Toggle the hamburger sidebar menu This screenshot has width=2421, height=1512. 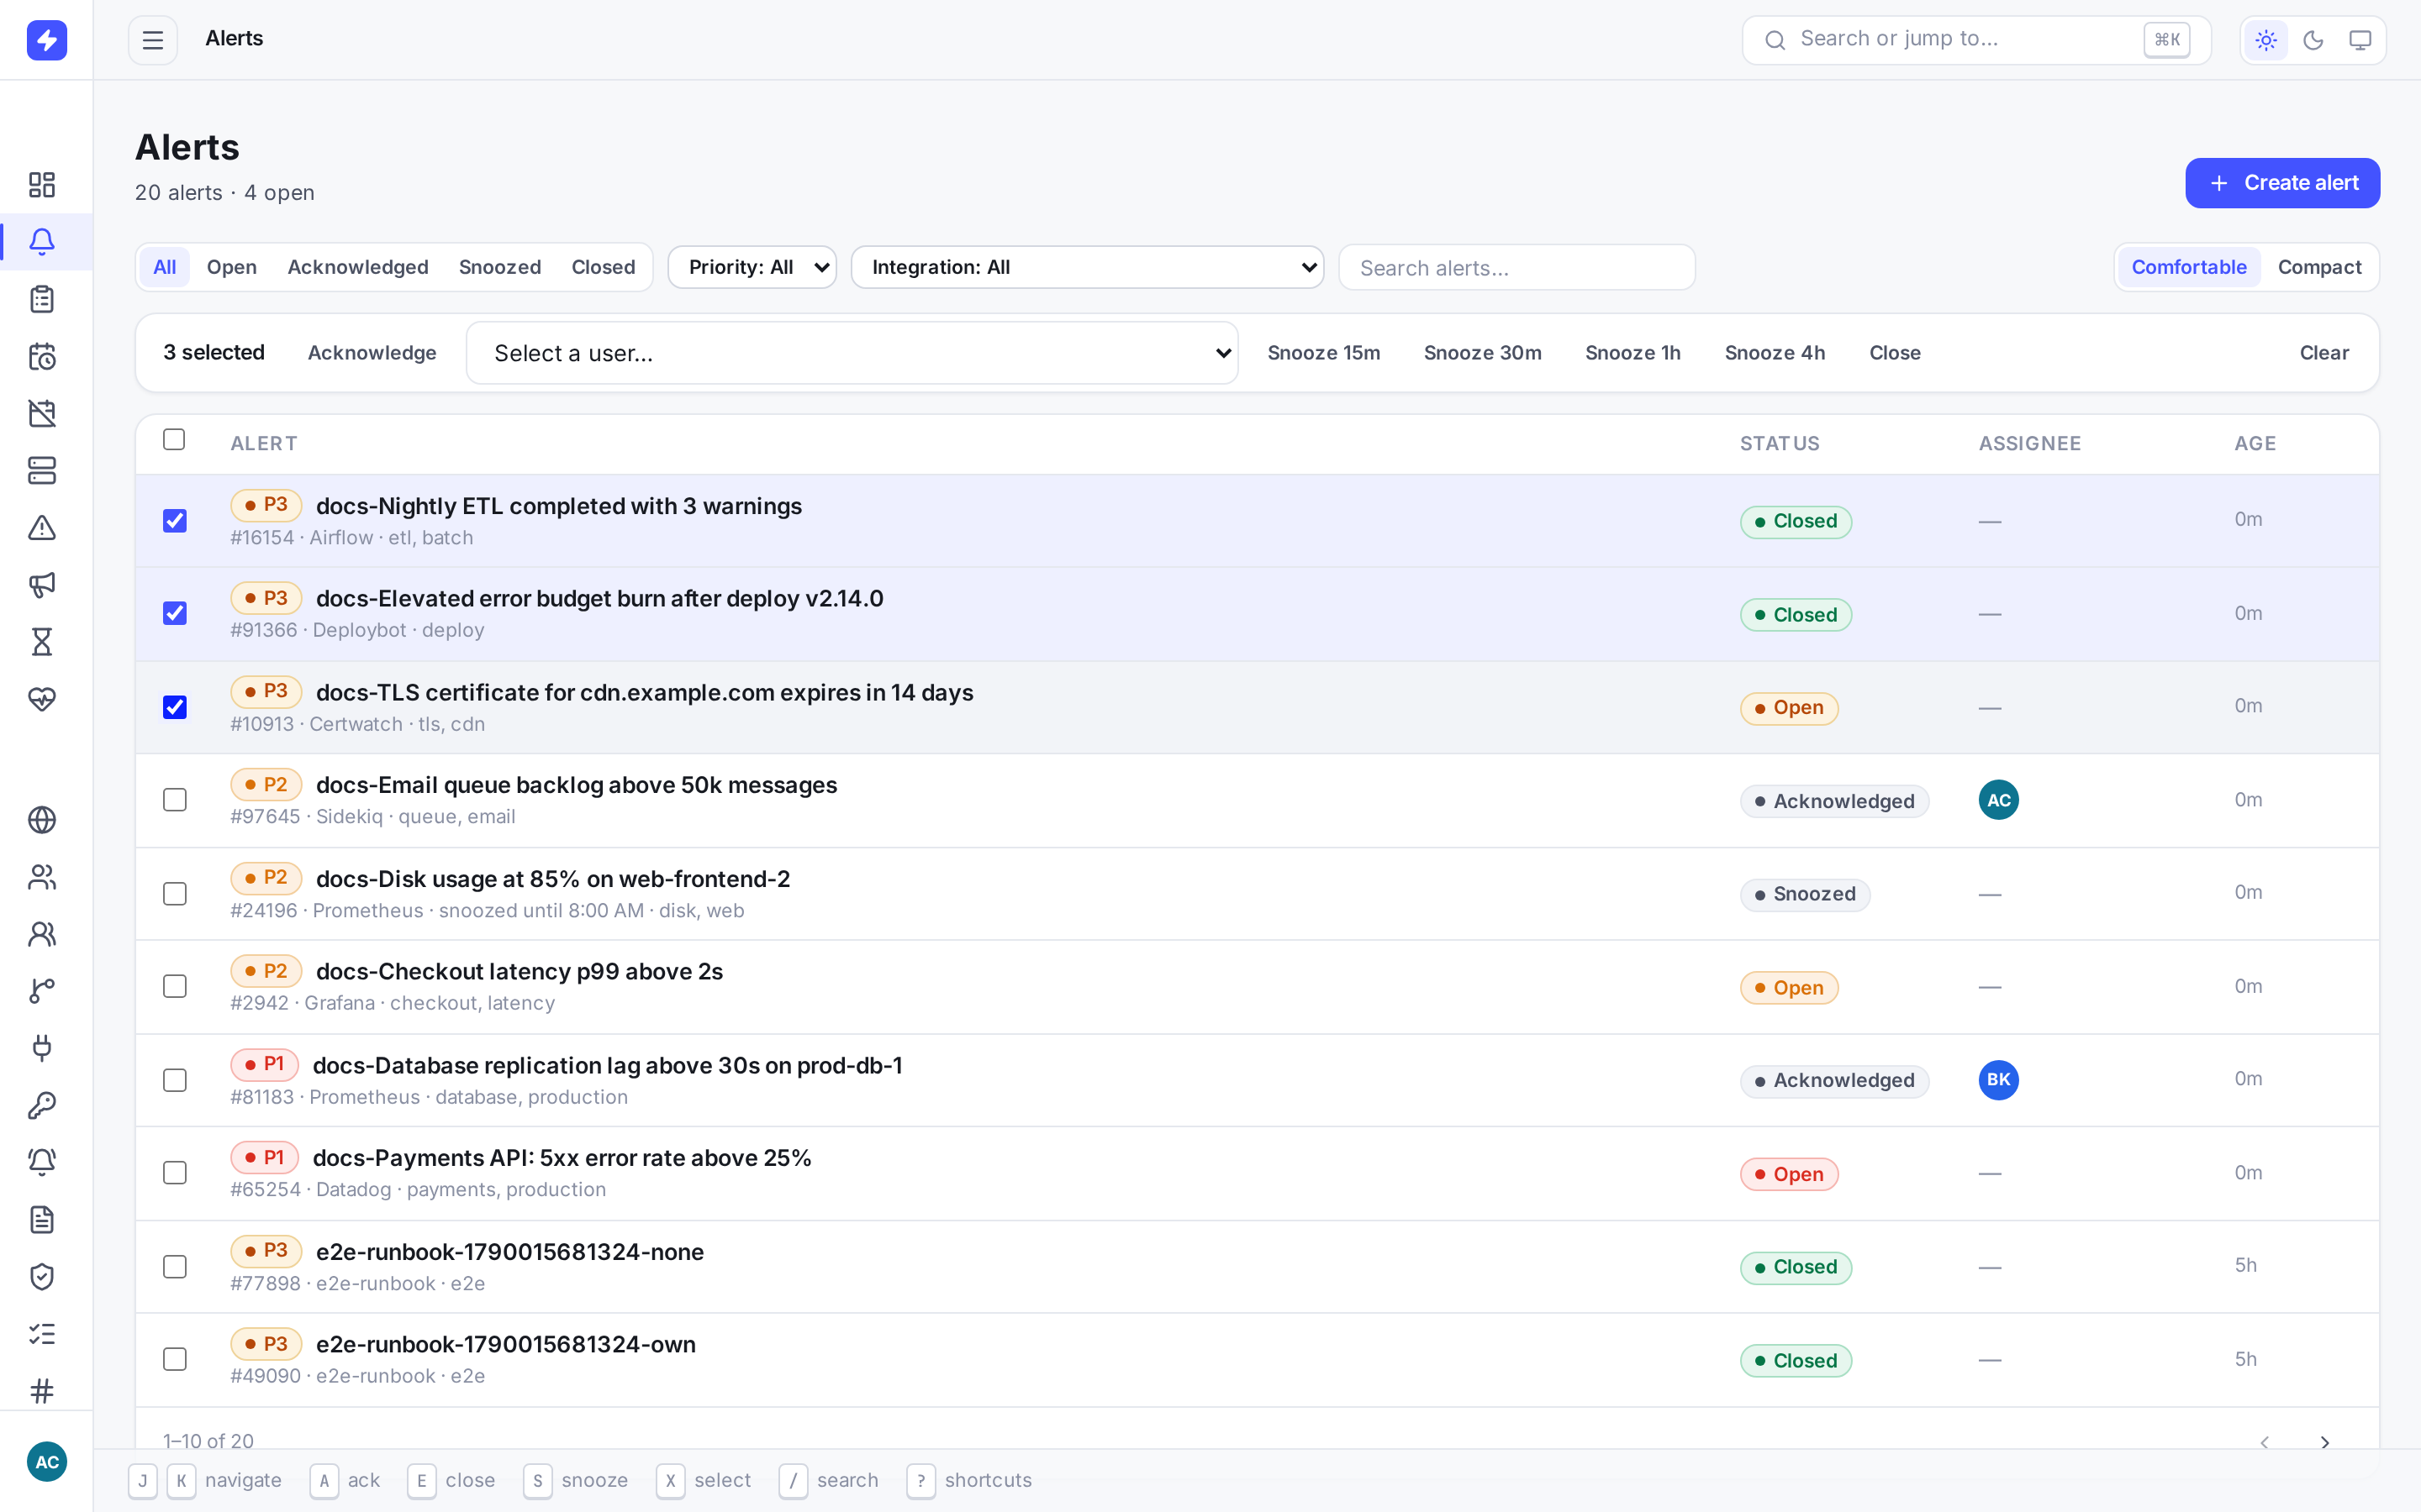click(x=153, y=40)
